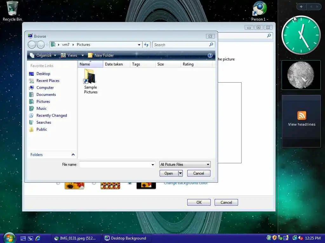The height and width of the screenshot is (243, 325).
Task: Launch Internet Explorer from Quick Launch
Action: click(x=38, y=238)
